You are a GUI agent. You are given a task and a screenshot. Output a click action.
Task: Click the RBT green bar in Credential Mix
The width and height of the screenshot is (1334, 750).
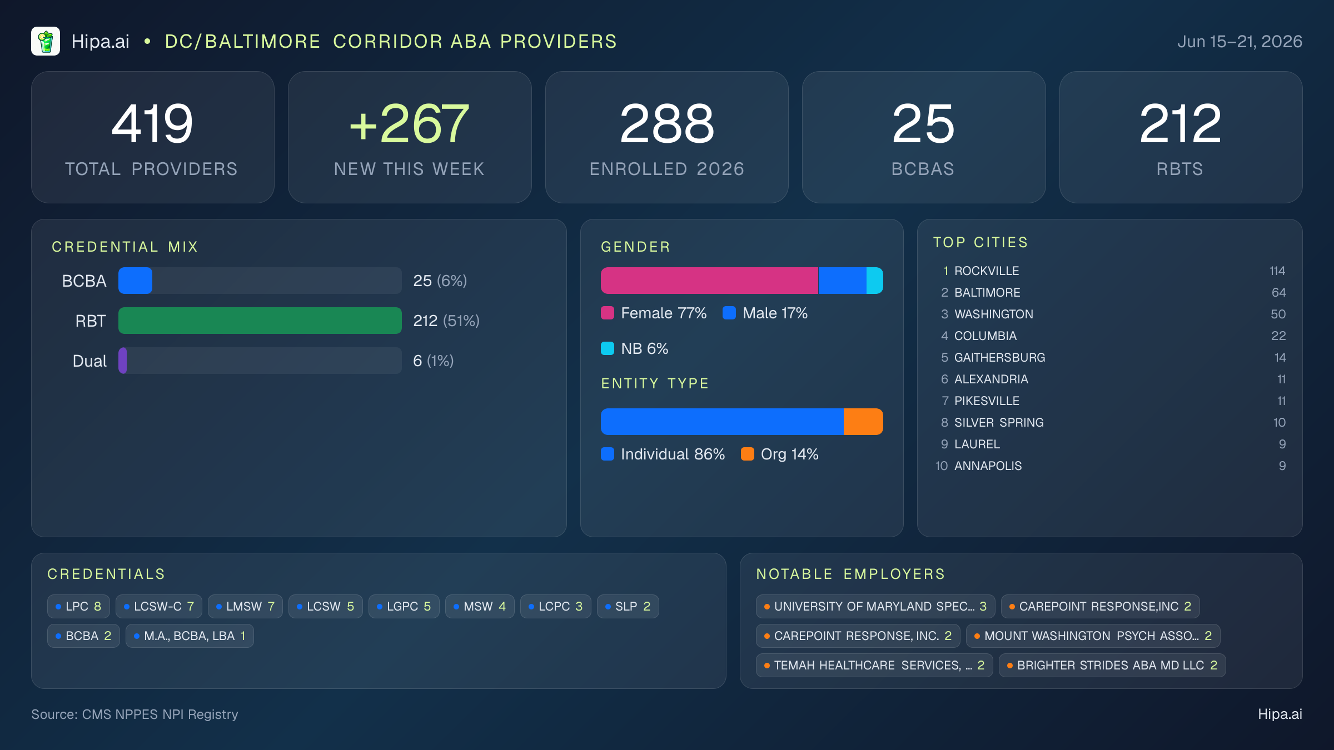(260, 321)
